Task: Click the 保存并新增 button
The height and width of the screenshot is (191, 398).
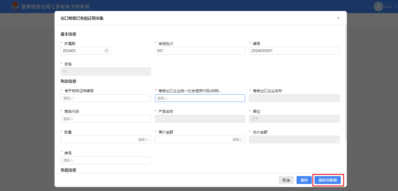Action: tap(327, 180)
